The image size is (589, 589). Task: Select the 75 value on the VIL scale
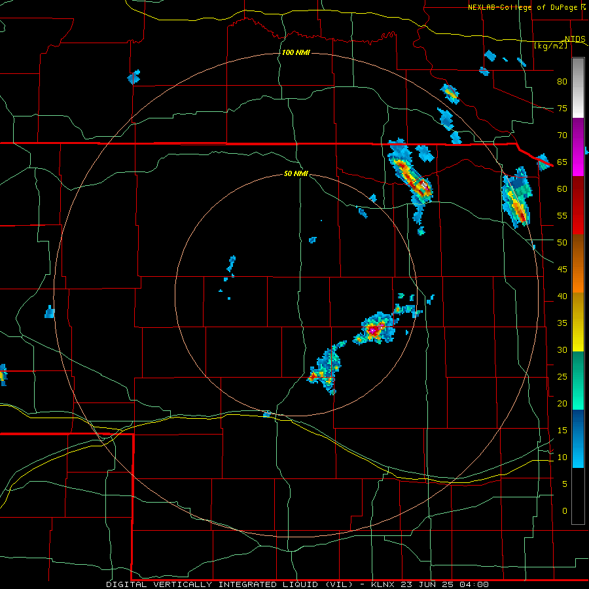pyautogui.click(x=562, y=108)
